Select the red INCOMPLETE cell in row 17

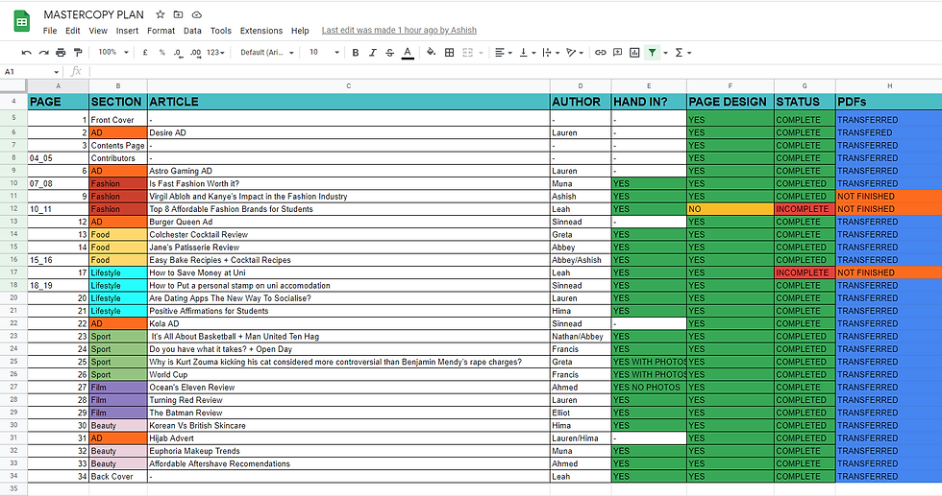[x=805, y=272]
